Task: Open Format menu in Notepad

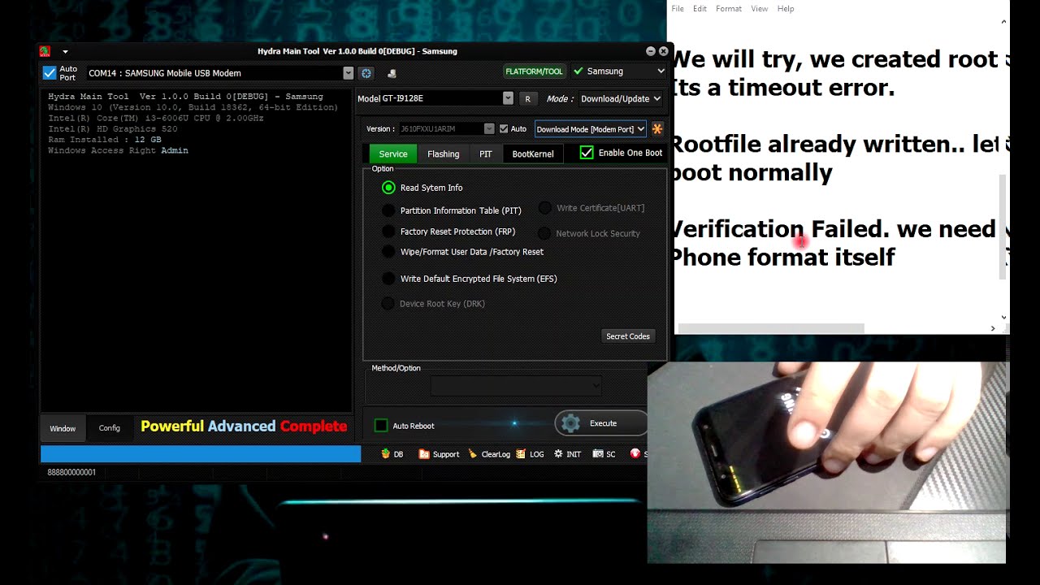Action: pyautogui.click(x=729, y=9)
